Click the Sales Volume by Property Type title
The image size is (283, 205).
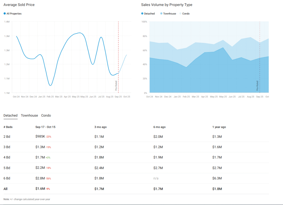pos(167,5)
